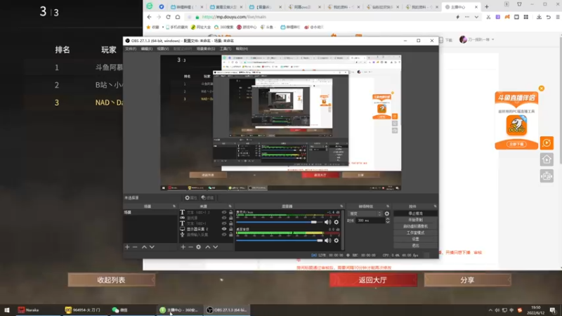Hide the 显示器采集 2 source
The height and width of the screenshot is (316, 562).
coord(224,229)
